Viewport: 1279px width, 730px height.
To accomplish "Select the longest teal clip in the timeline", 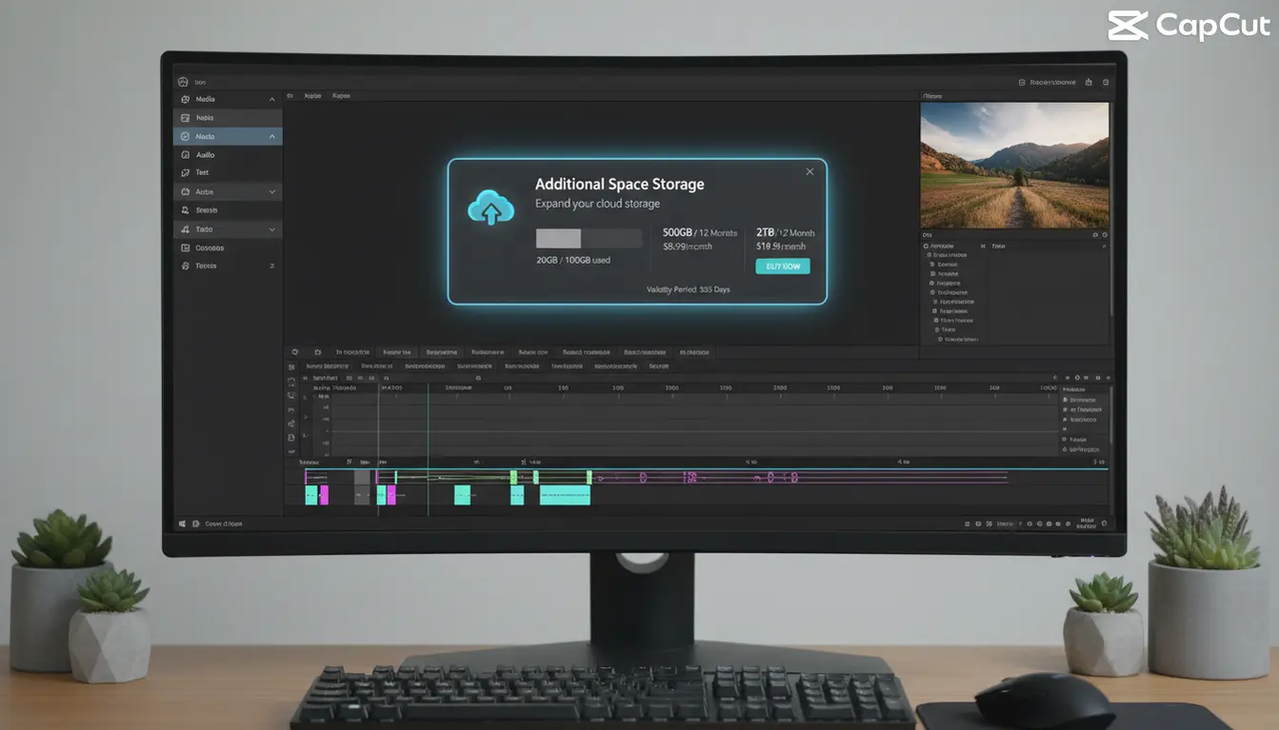I will click(x=565, y=494).
